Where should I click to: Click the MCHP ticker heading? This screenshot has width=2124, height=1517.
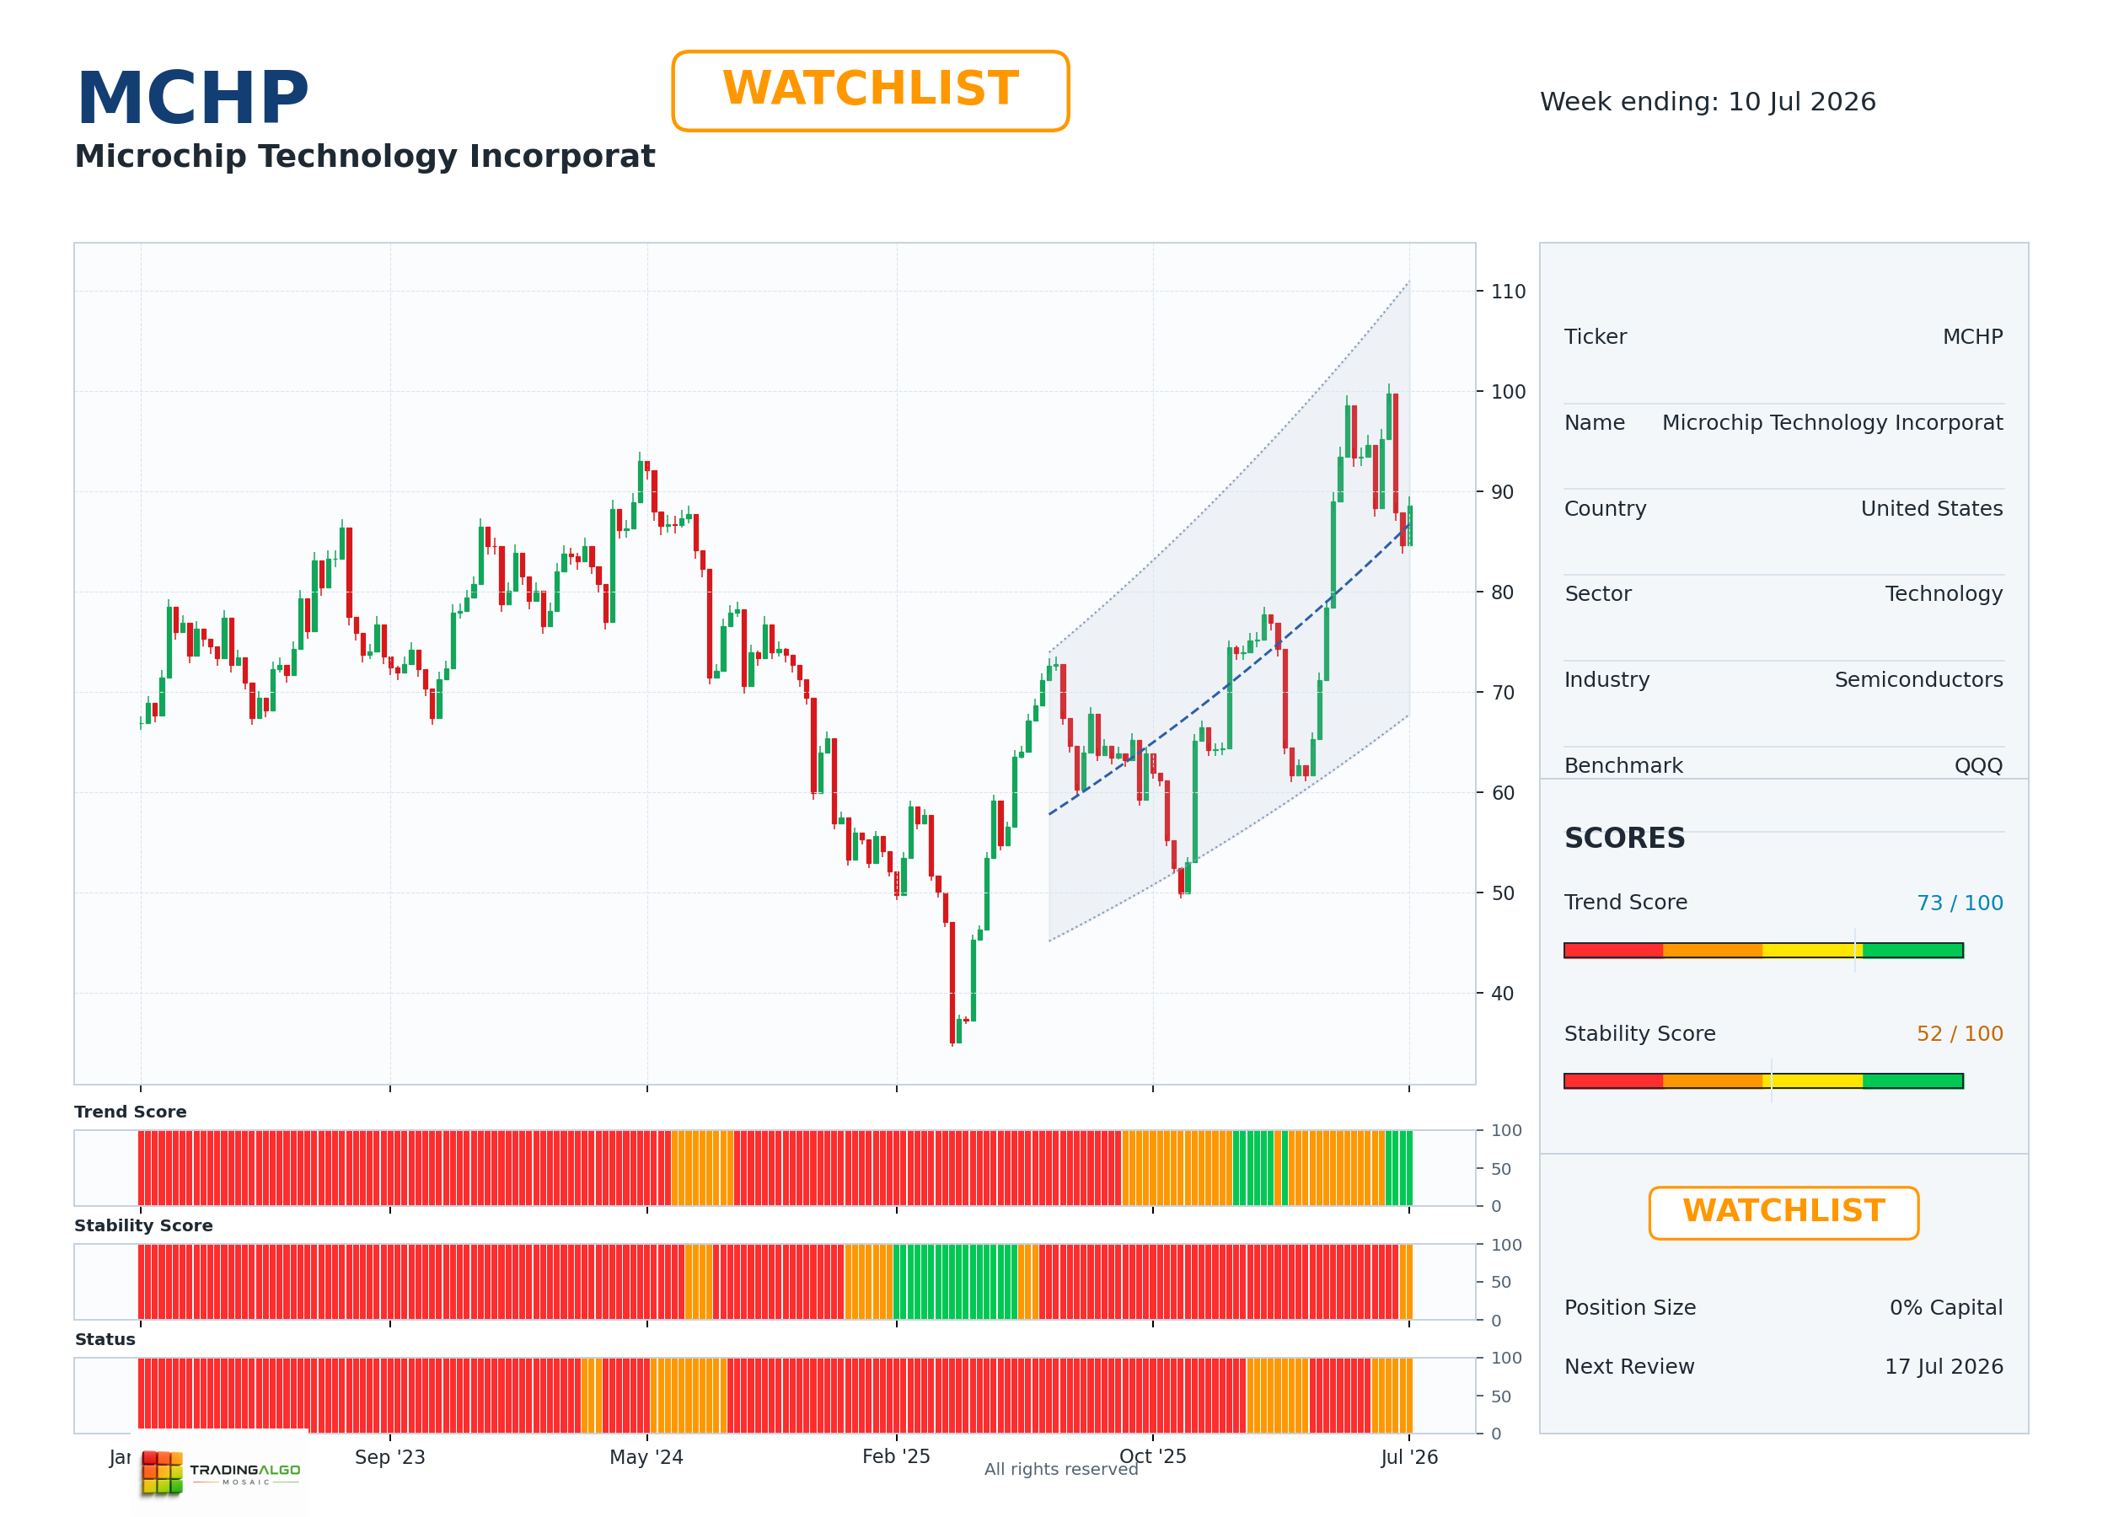(x=192, y=97)
